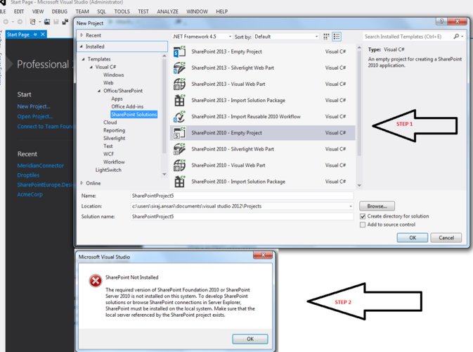Open the TEAM menu
Screen dimensions: 473x352
82,11
